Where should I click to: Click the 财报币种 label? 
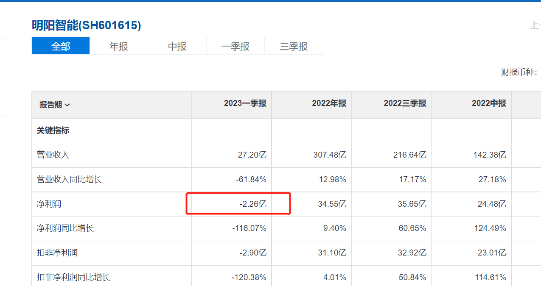pos(520,72)
